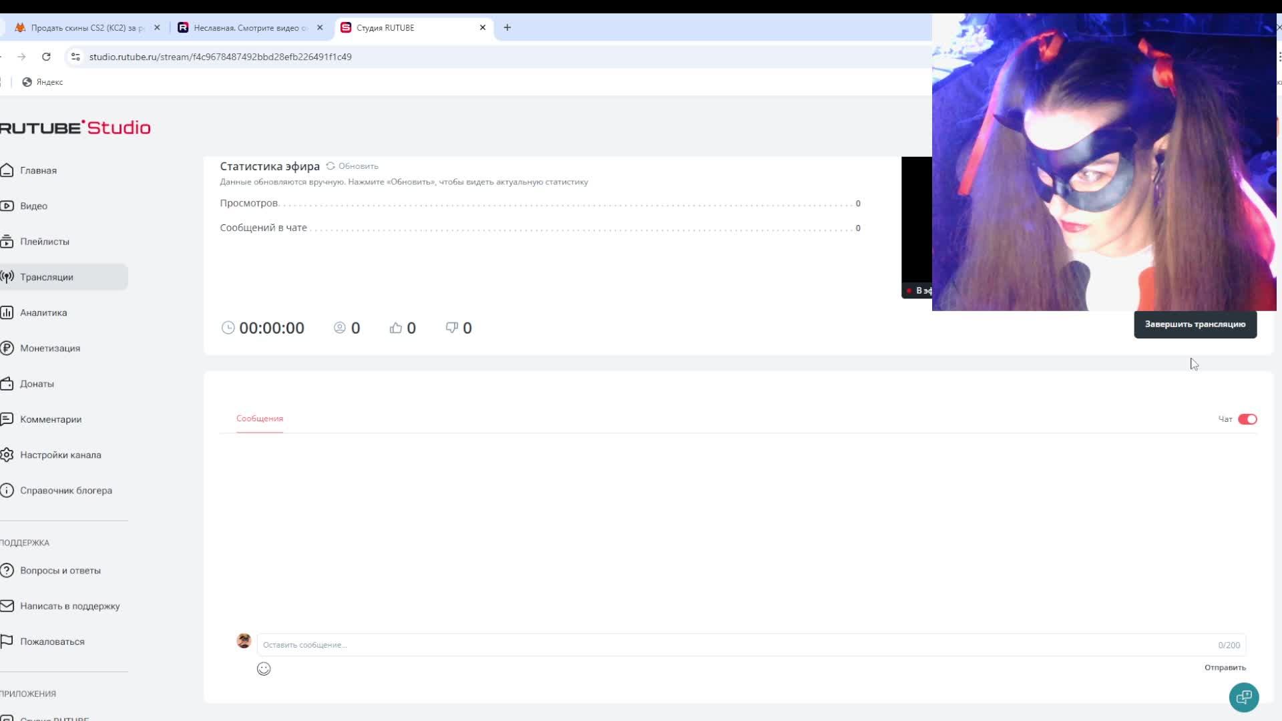Click the RUTUBE Studio logo

tap(75, 128)
